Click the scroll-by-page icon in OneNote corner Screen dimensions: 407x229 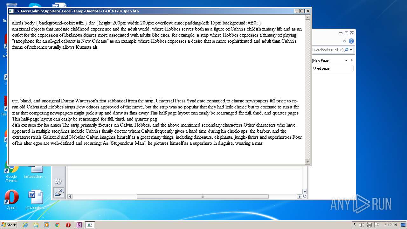305,197
